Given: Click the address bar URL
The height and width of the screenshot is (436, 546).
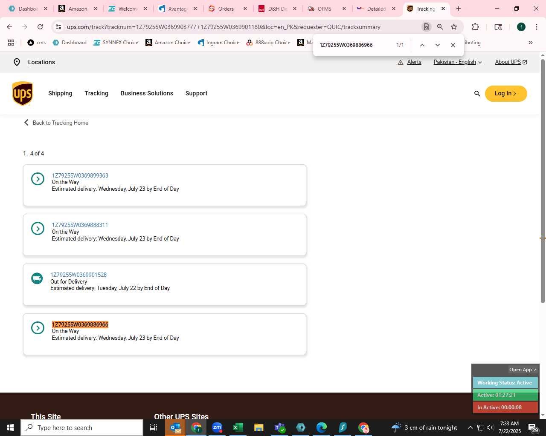Looking at the screenshot, I should tap(224, 27).
